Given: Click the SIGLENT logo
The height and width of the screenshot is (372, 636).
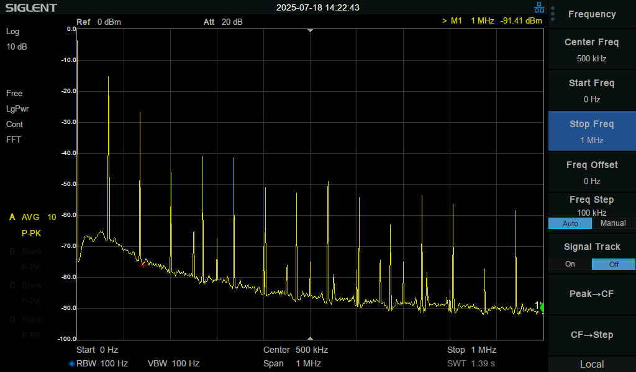Looking at the screenshot, I should pos(31,7).
